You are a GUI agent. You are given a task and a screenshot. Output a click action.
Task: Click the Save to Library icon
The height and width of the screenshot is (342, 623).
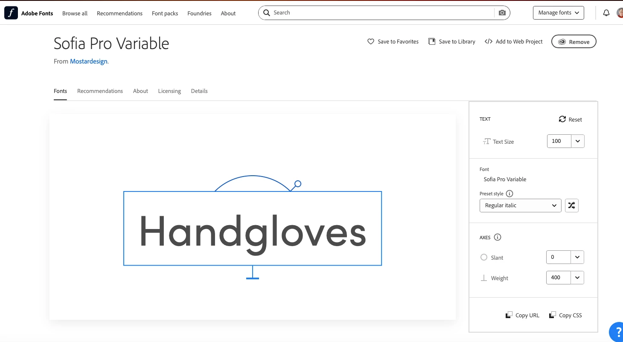pos(432,41)
